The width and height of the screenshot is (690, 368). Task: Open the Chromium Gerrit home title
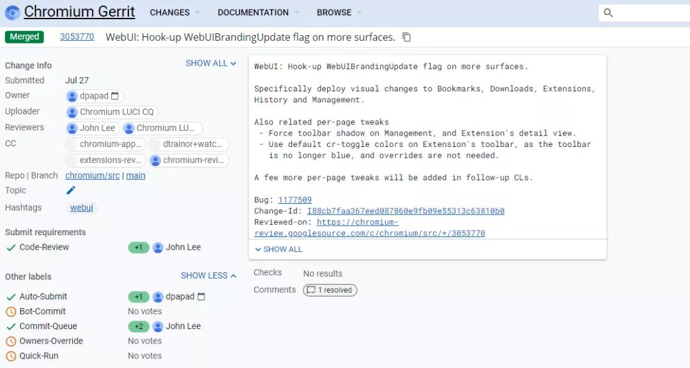coord(79,11)
